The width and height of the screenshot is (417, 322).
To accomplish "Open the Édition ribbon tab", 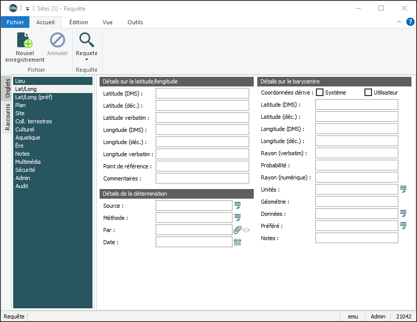I will (x=78, y=22).
